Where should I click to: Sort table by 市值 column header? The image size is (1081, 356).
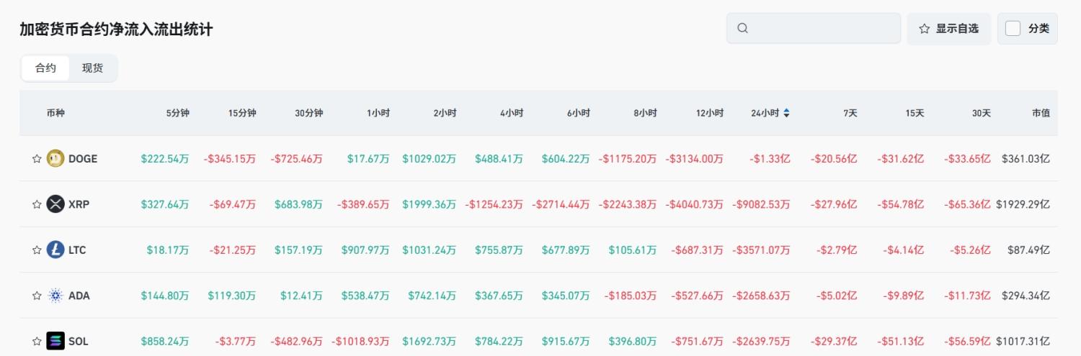1041,113
